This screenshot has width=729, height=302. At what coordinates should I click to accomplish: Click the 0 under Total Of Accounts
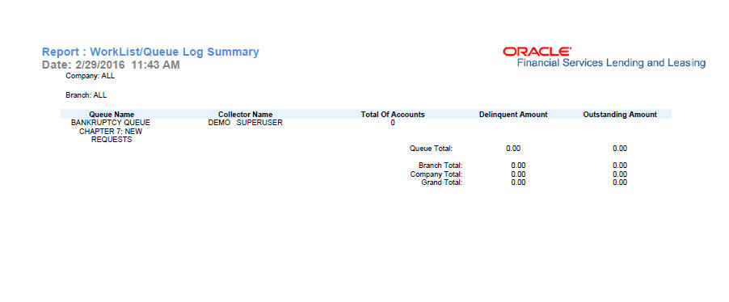[x=393, y=123]
